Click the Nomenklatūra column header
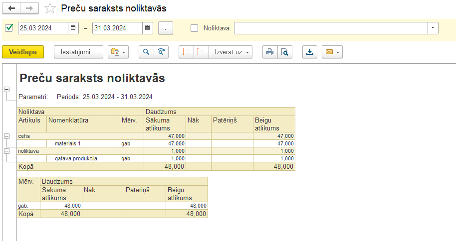 coord(83,124)
